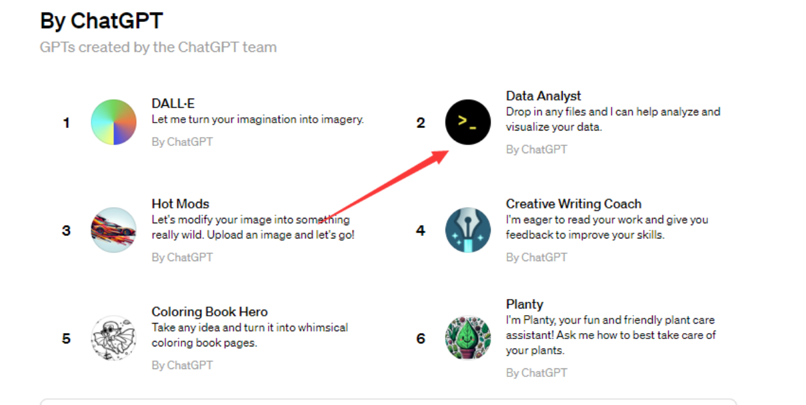The width and height of the screenshot is (806, 405).
Task: Open the DALL·E colorful circle icon
Action: pos(113,123)
